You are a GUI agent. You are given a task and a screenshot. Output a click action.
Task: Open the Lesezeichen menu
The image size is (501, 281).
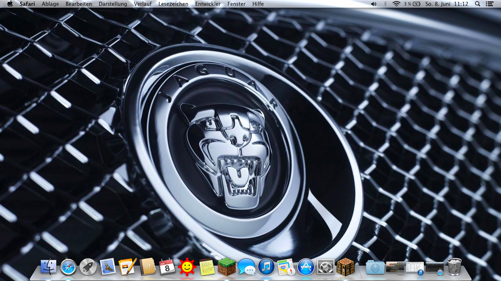(173, 4)
